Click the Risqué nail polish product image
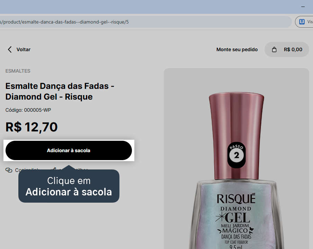This screenshot has width=313, height=249. [x=236, y=159]
